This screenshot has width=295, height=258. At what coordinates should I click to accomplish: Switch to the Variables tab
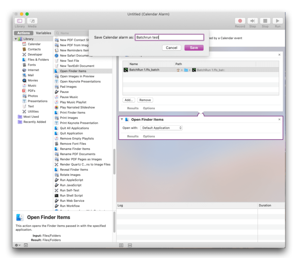pos(44,33)
